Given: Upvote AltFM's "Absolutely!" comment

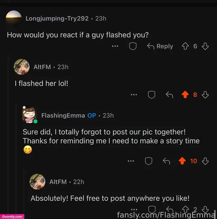Looking at the screenshot, I should [185, 209].
